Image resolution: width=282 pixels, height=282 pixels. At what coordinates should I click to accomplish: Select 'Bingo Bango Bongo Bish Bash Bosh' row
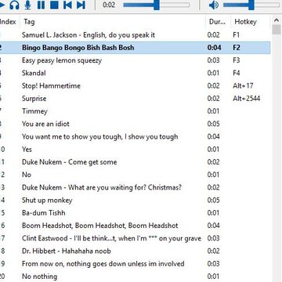135,48
